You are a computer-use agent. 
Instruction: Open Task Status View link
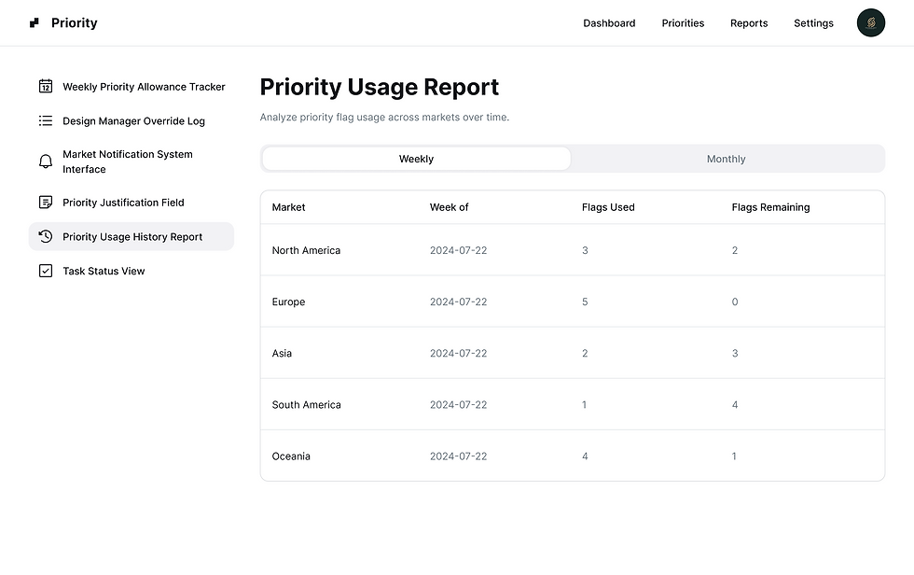(104, 272)
